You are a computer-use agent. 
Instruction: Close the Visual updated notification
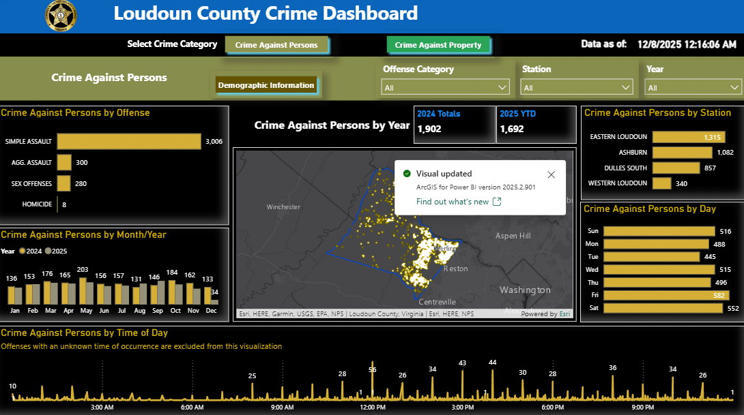552,174
